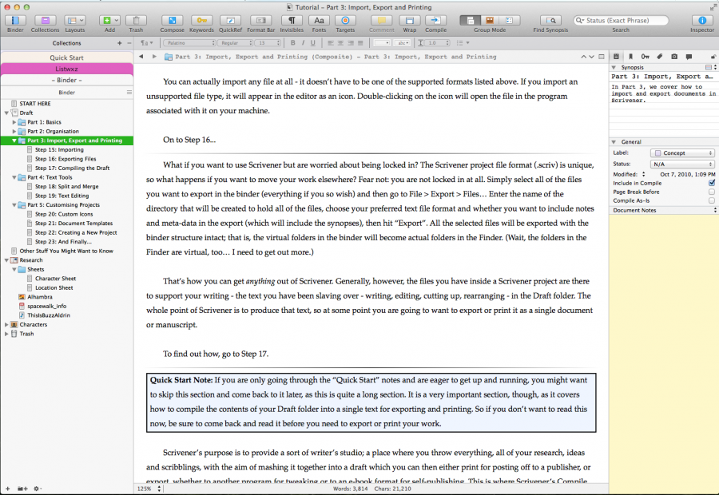Collapse the Synopsis section in the inspector
The height and width of the screenshot is (495, 719).
point(614,67)
